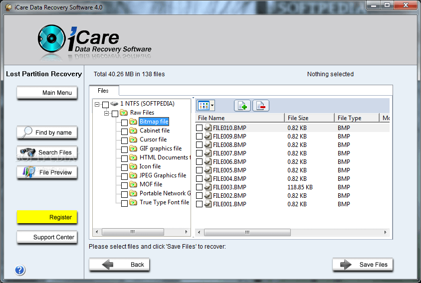421x283 pixels.
Task: Click the iCare disc logo
Action: tap(51, 39)
